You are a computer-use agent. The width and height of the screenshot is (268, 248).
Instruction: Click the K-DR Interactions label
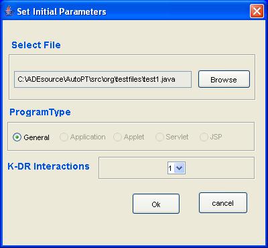[x=48, y=166]
